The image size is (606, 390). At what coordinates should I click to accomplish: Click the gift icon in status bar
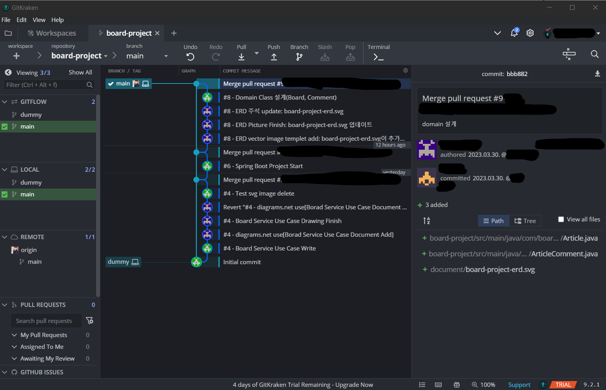457,385
